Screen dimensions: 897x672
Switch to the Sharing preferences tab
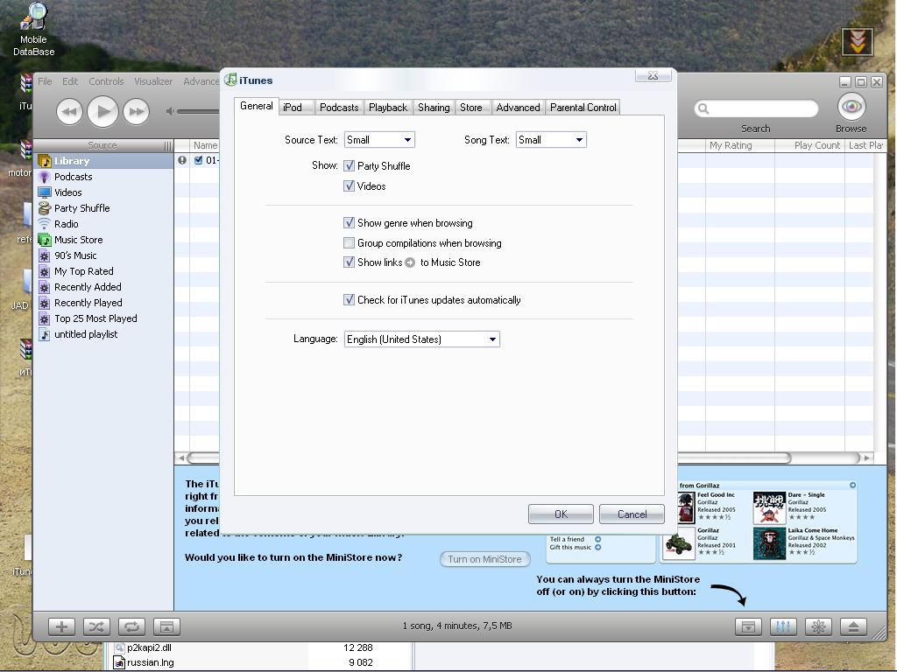point(434,108)
